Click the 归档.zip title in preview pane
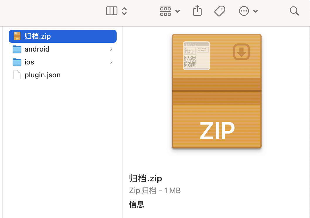Screen dimensions: 310x218 click(x=146, y=178)
